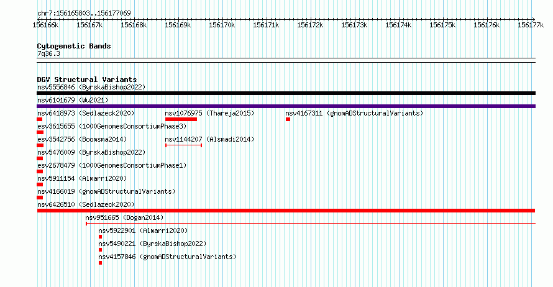Viewport: 553px width, 287px height.
Task: Click ruler position 156172k
Action: (x=310, y=25)
